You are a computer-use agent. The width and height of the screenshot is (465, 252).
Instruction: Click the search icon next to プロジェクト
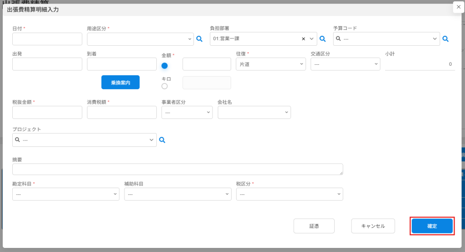[x=162, y=140]
